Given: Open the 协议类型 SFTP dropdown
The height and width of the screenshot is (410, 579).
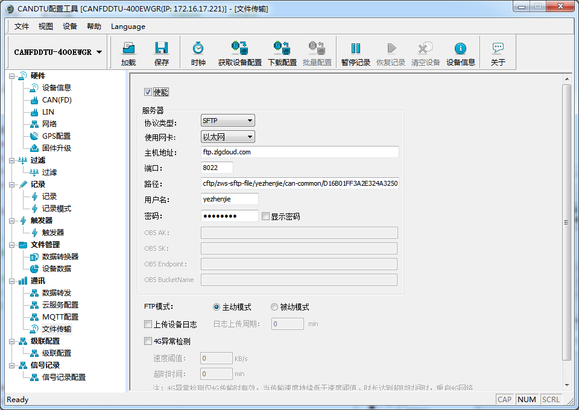Looking at the screenshot, I should [x=228, y=121].
